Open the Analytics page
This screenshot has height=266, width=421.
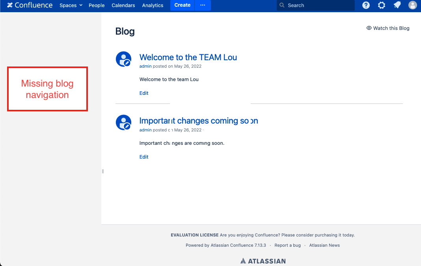[x=153, y=6]
